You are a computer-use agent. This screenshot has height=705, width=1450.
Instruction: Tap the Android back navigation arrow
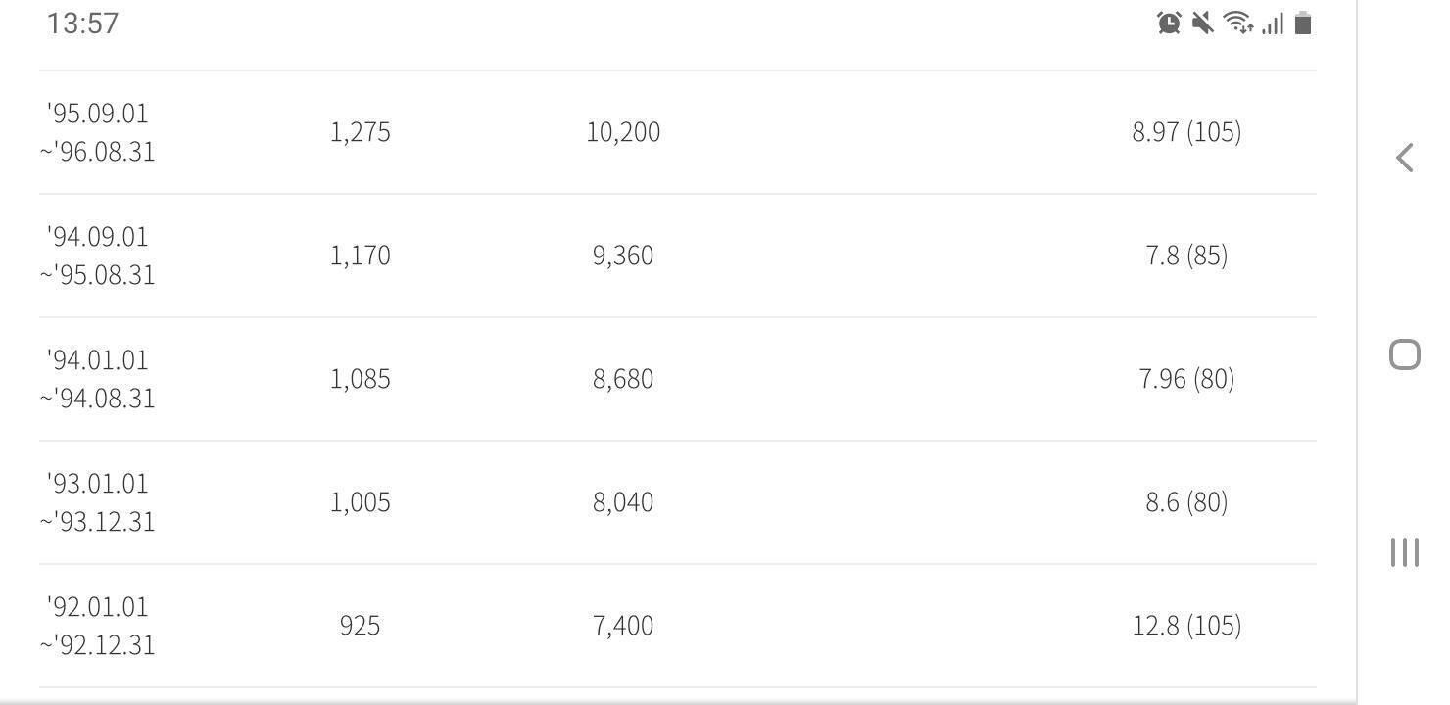pyautogui.click(x=1405, y=158)
